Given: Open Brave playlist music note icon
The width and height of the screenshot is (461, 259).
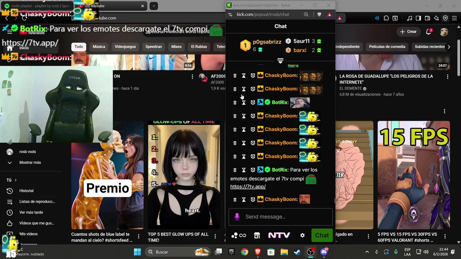Looking at the screenshot, I should pos(409,18).
